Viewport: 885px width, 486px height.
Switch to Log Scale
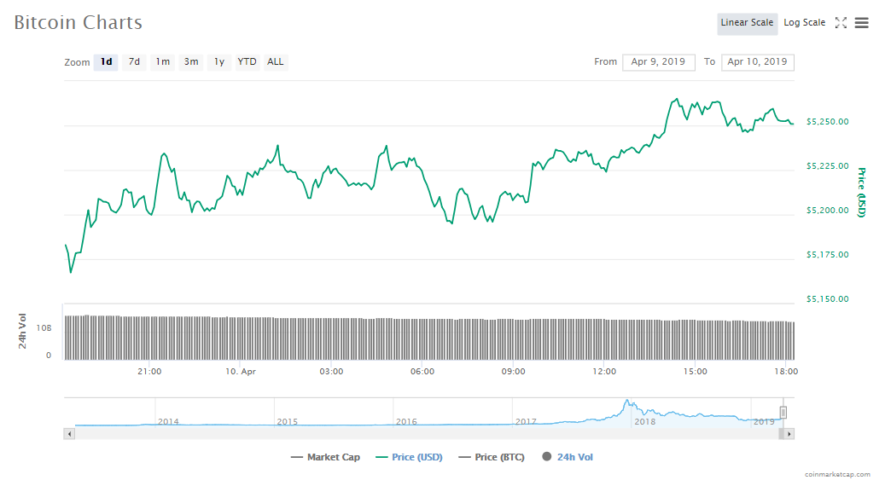[804, 23]
